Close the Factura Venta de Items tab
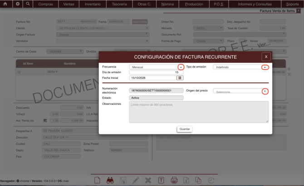Viewport: 304px width, 186px height. (299, 11)
